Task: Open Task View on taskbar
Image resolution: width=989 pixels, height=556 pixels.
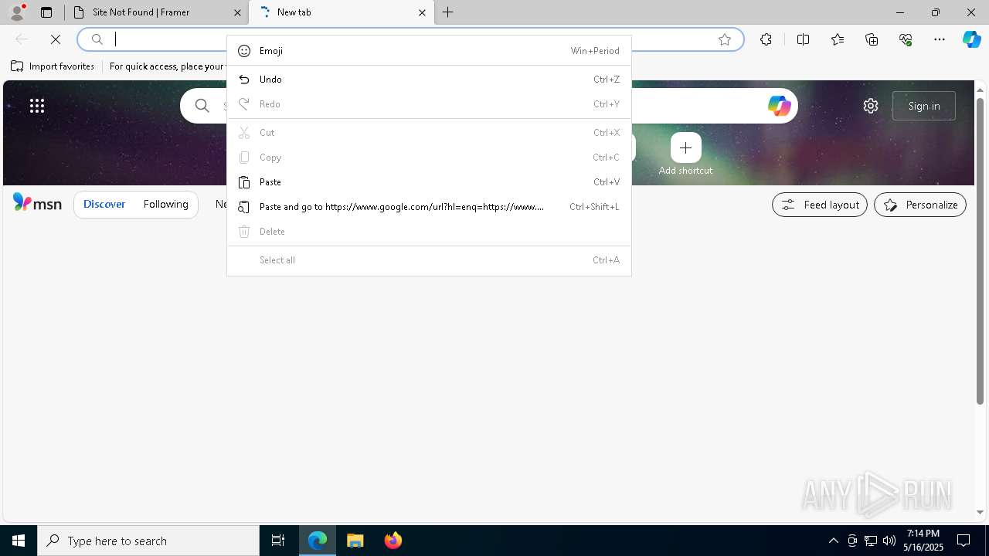Action: (278, 541)
